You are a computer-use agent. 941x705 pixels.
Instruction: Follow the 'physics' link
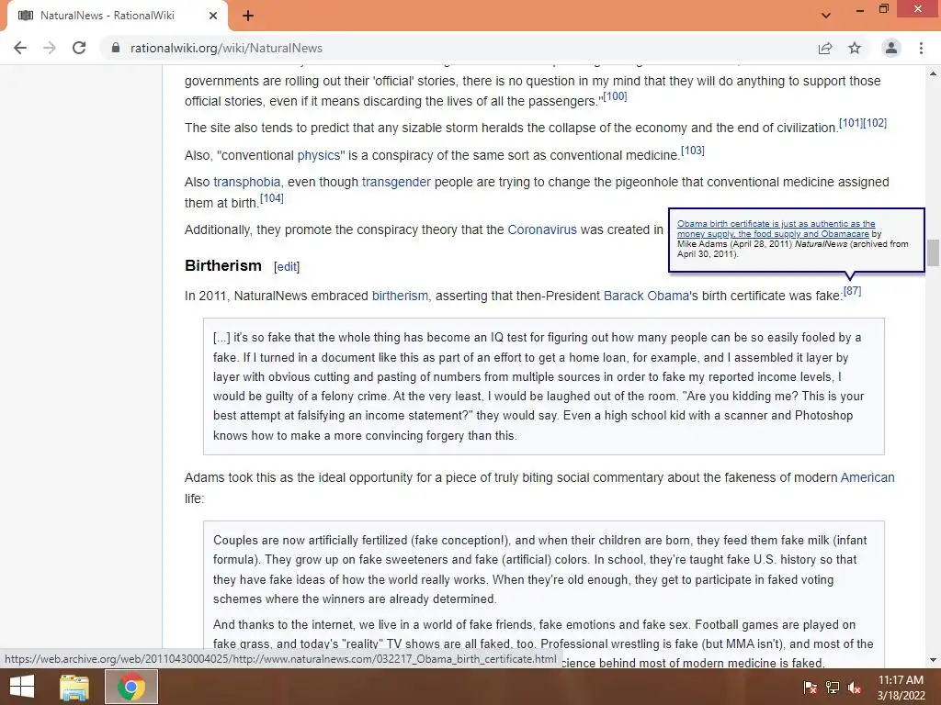(x=319, y=155)
